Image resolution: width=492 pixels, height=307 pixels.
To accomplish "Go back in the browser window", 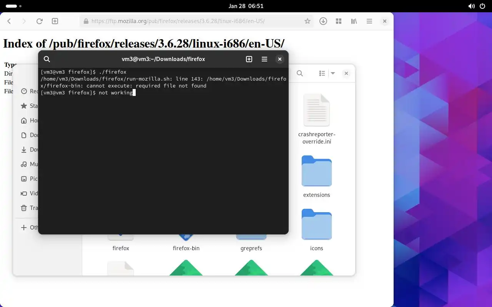I will point(9,21).
